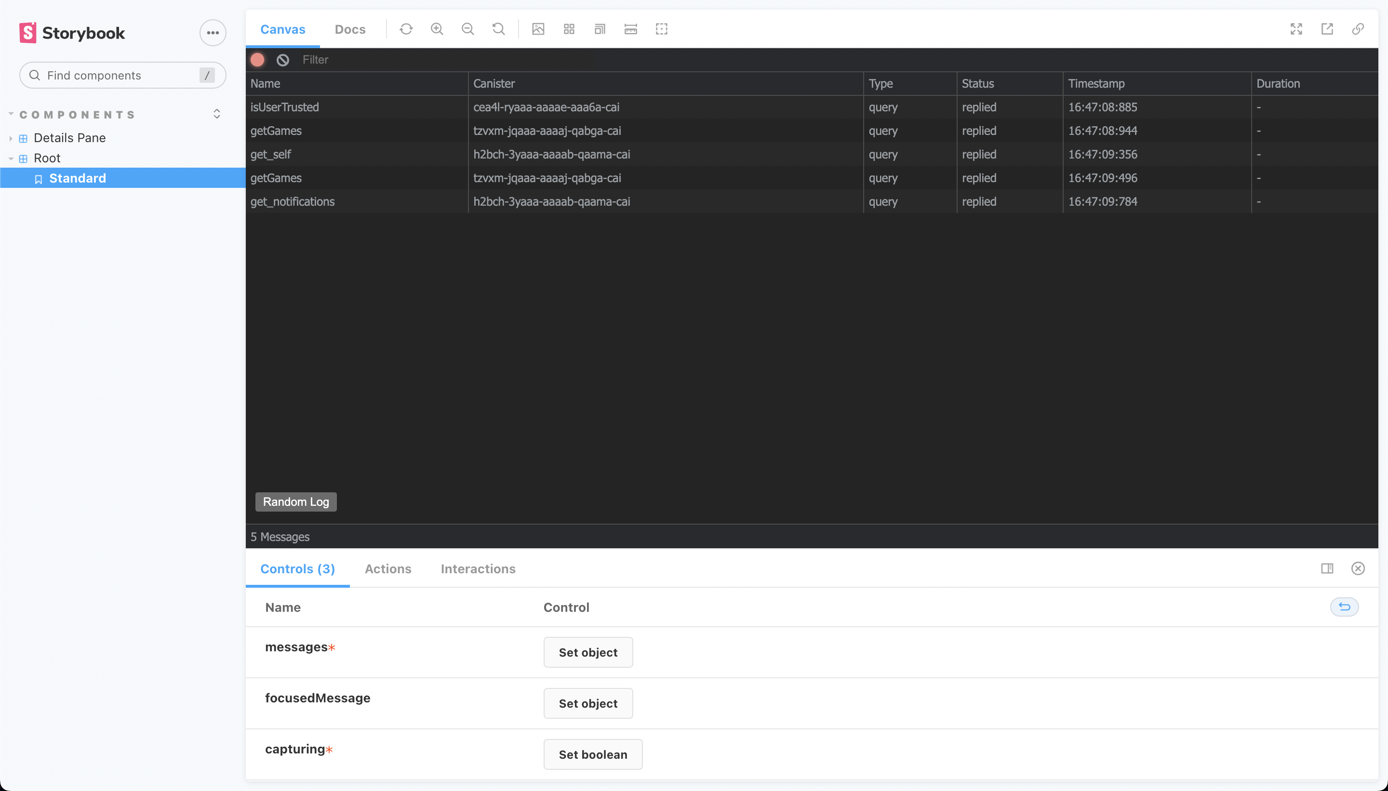Switch to the Docs tab
The height and width of the screenshot is (791, 1388).
[x=350, y=29]
